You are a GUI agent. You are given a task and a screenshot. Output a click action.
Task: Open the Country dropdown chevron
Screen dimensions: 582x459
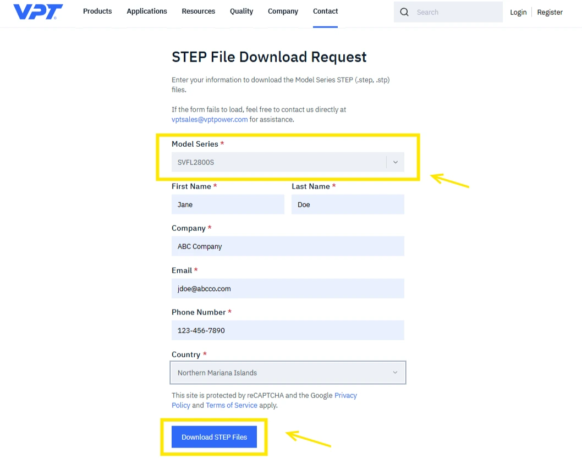point(395,372)
